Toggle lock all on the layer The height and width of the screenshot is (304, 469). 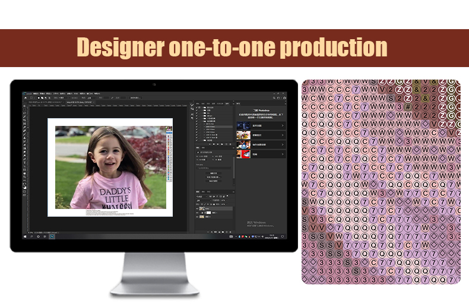click(214, 204)
